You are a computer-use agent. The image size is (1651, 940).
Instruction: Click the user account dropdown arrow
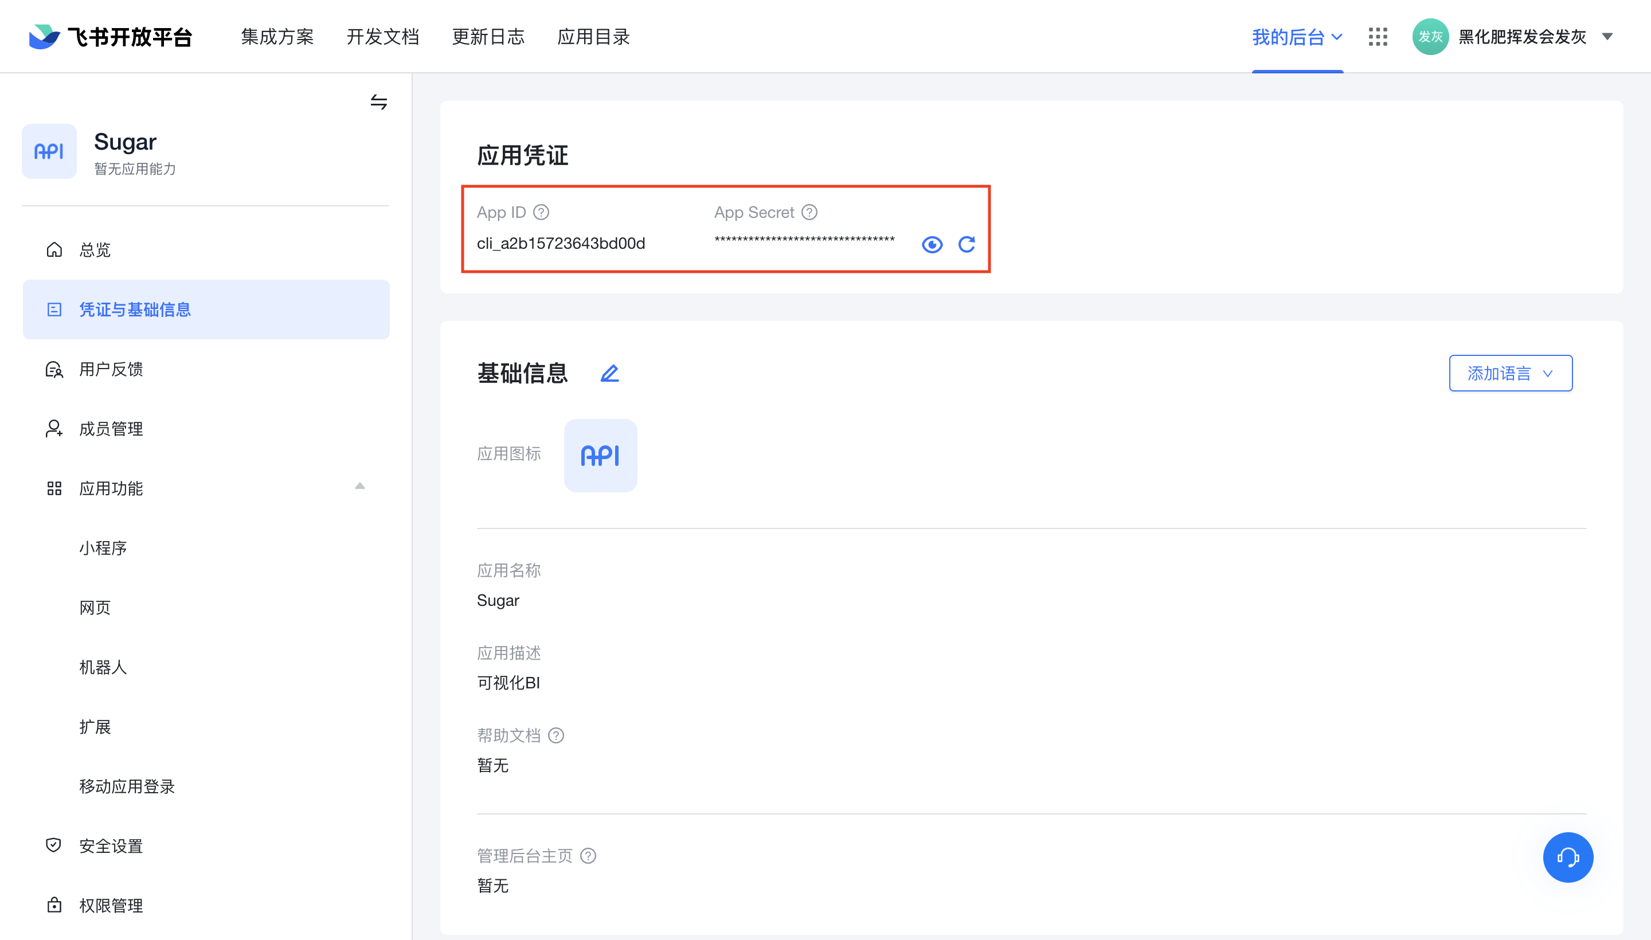click(x=1613, y=36)
